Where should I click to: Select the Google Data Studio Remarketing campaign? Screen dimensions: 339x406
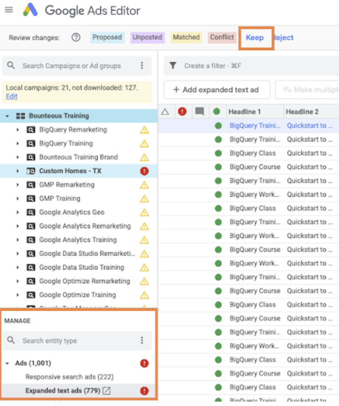click(x=87, y=254)
